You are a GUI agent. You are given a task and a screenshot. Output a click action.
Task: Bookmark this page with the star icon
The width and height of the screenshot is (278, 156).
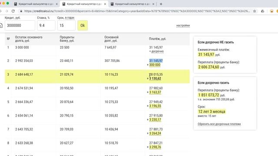tap(255, 11)
